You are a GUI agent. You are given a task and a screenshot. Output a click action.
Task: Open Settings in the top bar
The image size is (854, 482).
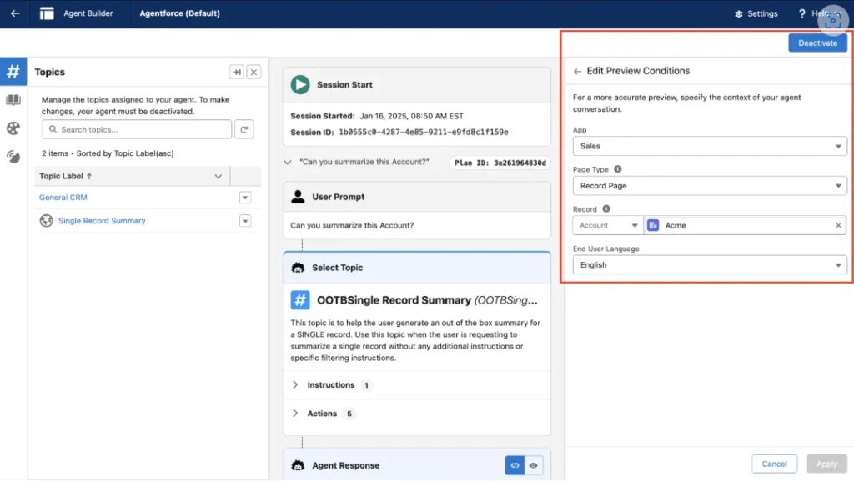[x=756, y=13]
